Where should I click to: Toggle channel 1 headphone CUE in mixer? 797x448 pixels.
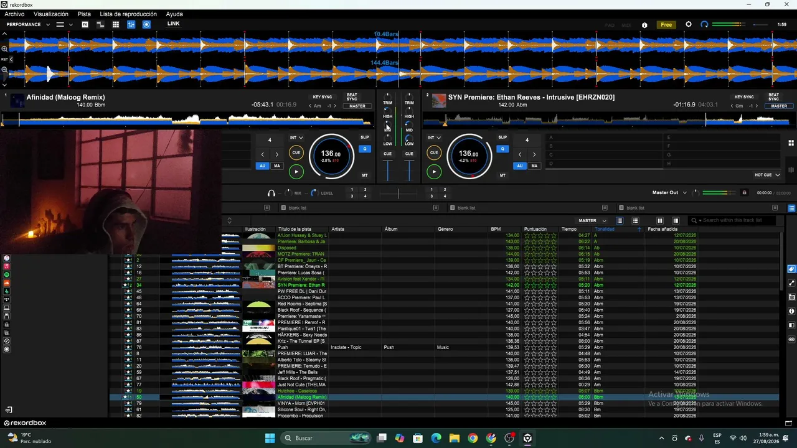387,154
